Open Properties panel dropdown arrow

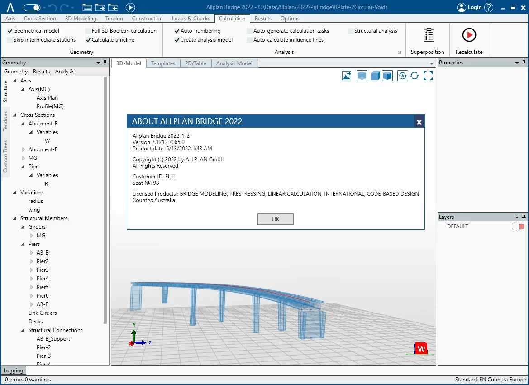coord(517,63)
